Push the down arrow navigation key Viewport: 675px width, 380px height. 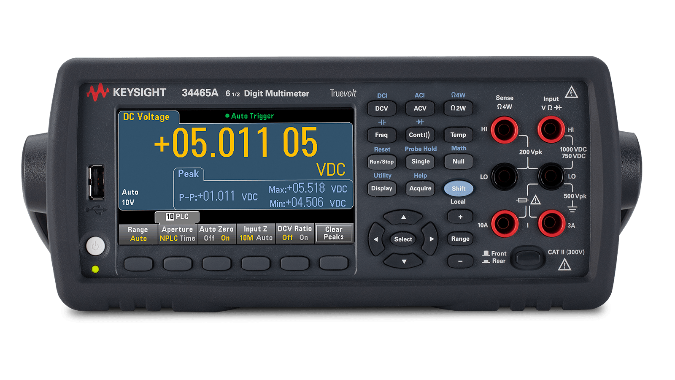(404, 261)
